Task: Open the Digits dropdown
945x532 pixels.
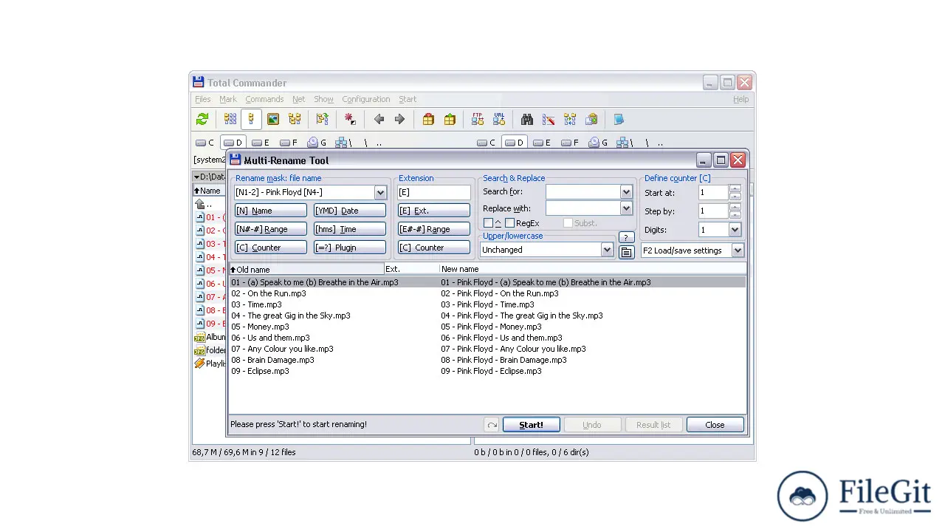Action: 735,230
